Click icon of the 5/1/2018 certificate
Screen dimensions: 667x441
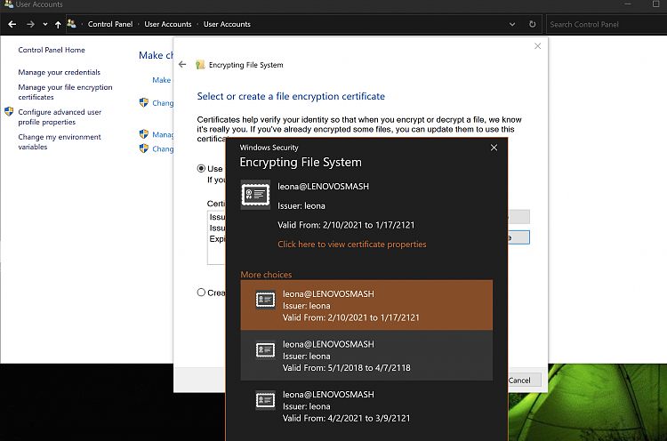coord(265,350)
